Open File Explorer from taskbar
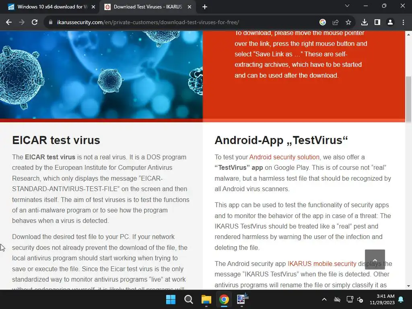 coord(206,299)
